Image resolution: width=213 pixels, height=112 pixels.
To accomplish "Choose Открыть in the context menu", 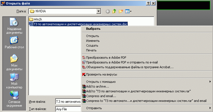I will (147, 36).
